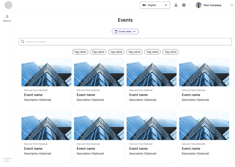
Task: Click the language icon beside English
Action: (x=144, y=5)
